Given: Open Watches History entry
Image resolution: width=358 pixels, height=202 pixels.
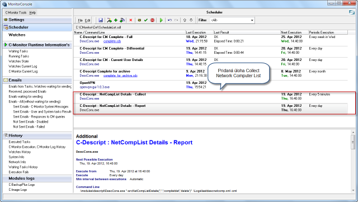Looking at the screenshot, I should tap(20, 152).
